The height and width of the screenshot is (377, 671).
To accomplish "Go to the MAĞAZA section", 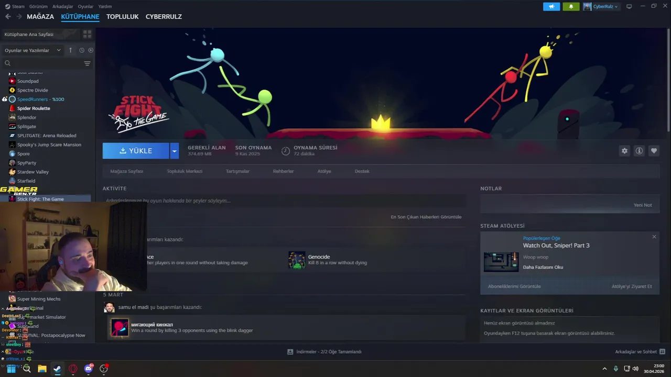I will coord(40,17).
